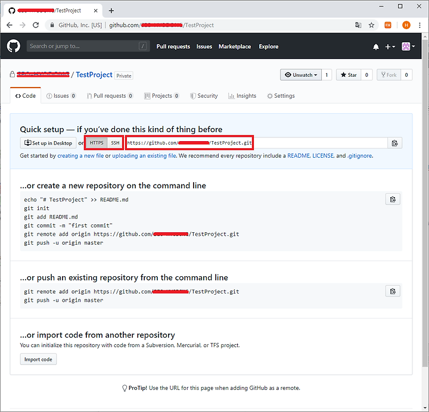Open the .gitignore link
This screenshot has width=429, height=412.
coord(359,156)
